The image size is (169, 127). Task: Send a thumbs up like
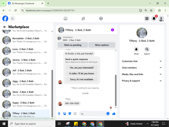pos(114,113)
